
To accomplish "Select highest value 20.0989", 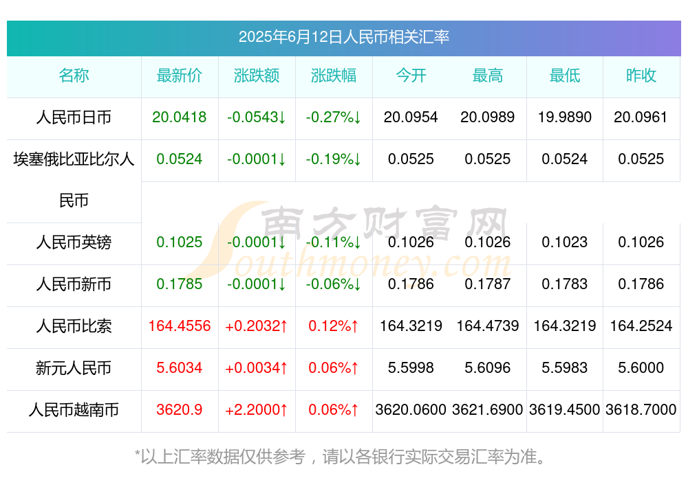I will [x=488, y=117].
